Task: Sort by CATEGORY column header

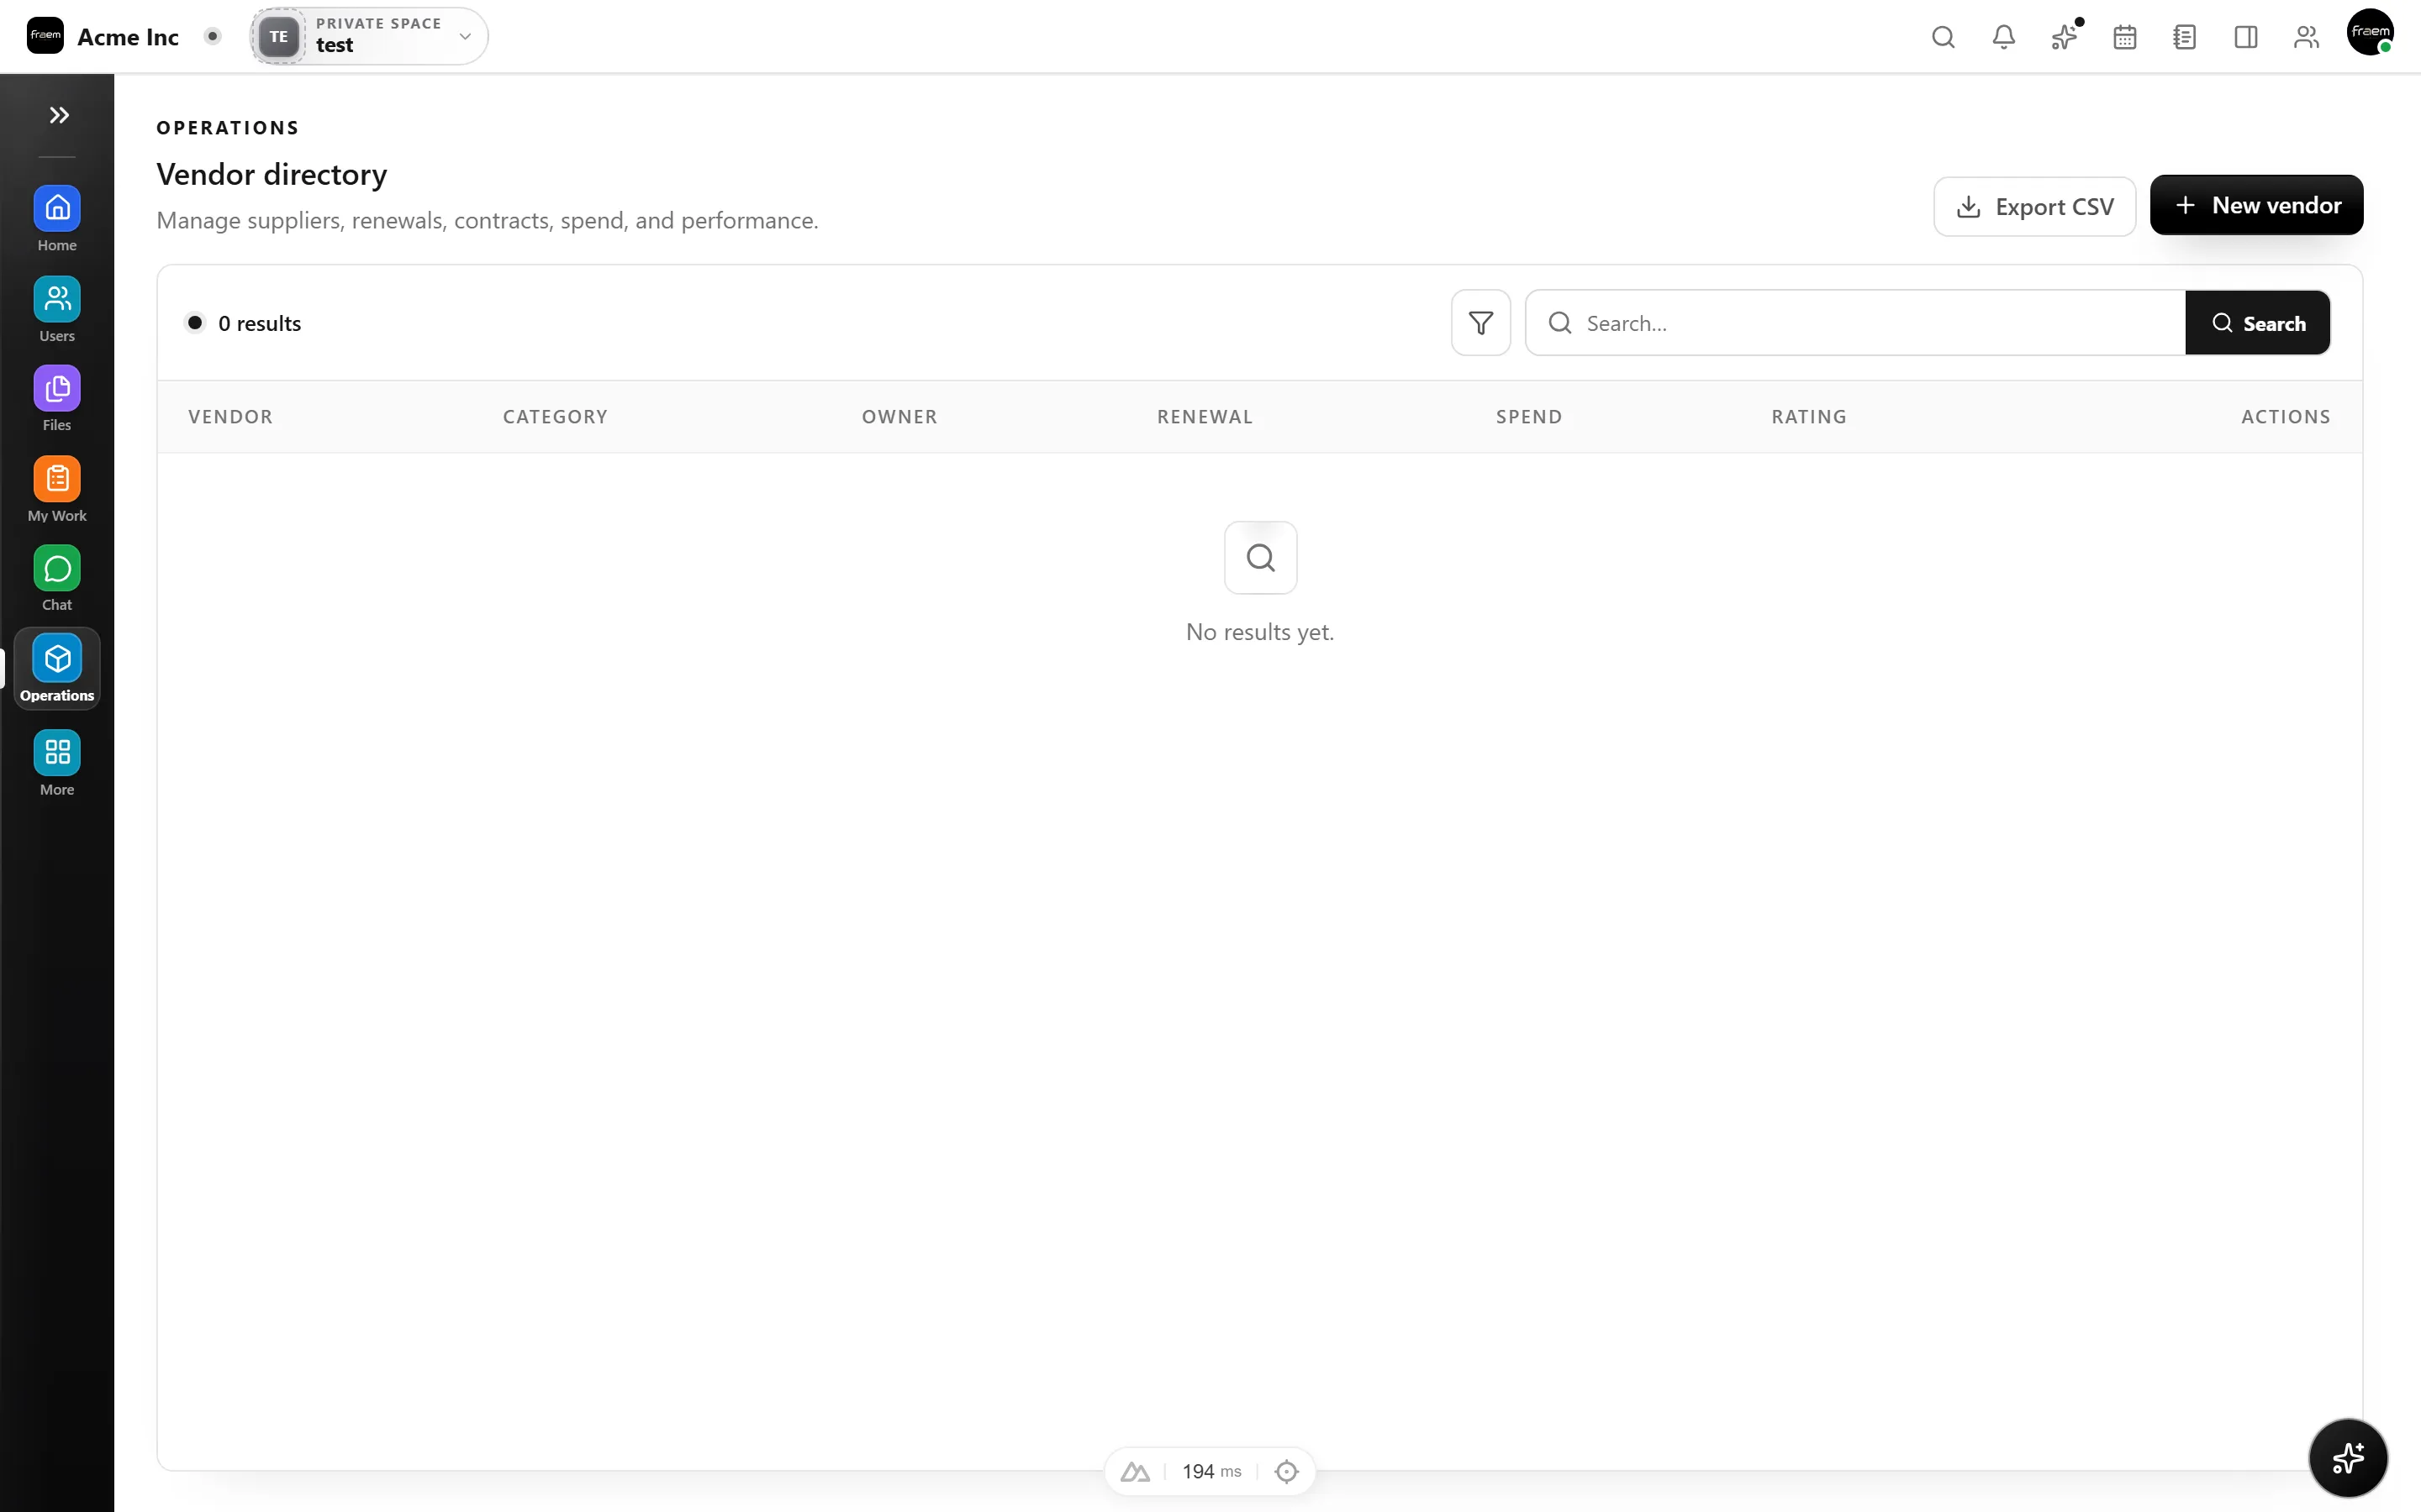Action: tap(555, 417)
